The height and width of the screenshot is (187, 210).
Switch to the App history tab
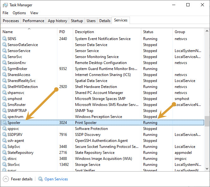tap(57, 21)
